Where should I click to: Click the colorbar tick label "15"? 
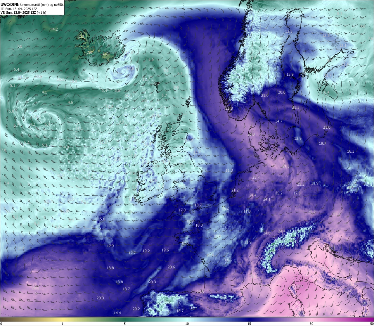[x=249, y=324]
